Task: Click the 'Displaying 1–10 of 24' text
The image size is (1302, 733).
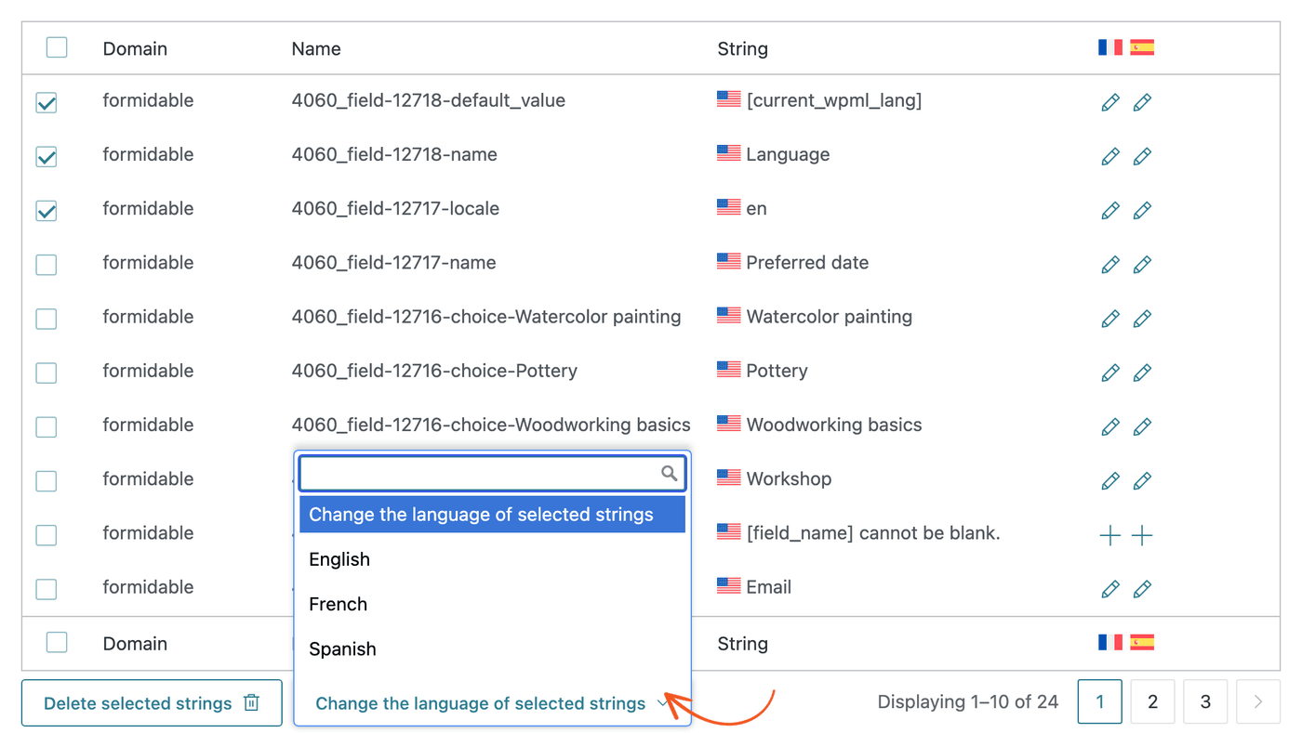Action: (x=968, y=702)
